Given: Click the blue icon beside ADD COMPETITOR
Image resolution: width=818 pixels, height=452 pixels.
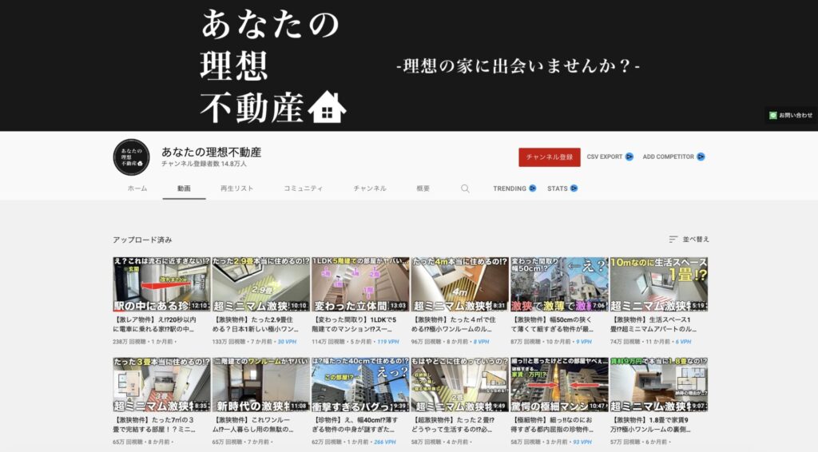Looking at the screenshot, I should (x=701, y=157).
